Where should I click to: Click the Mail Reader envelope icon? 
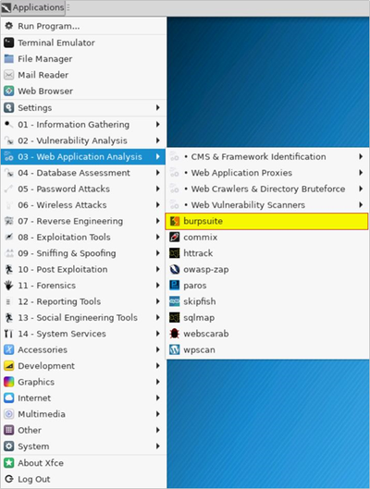[8, 75]
